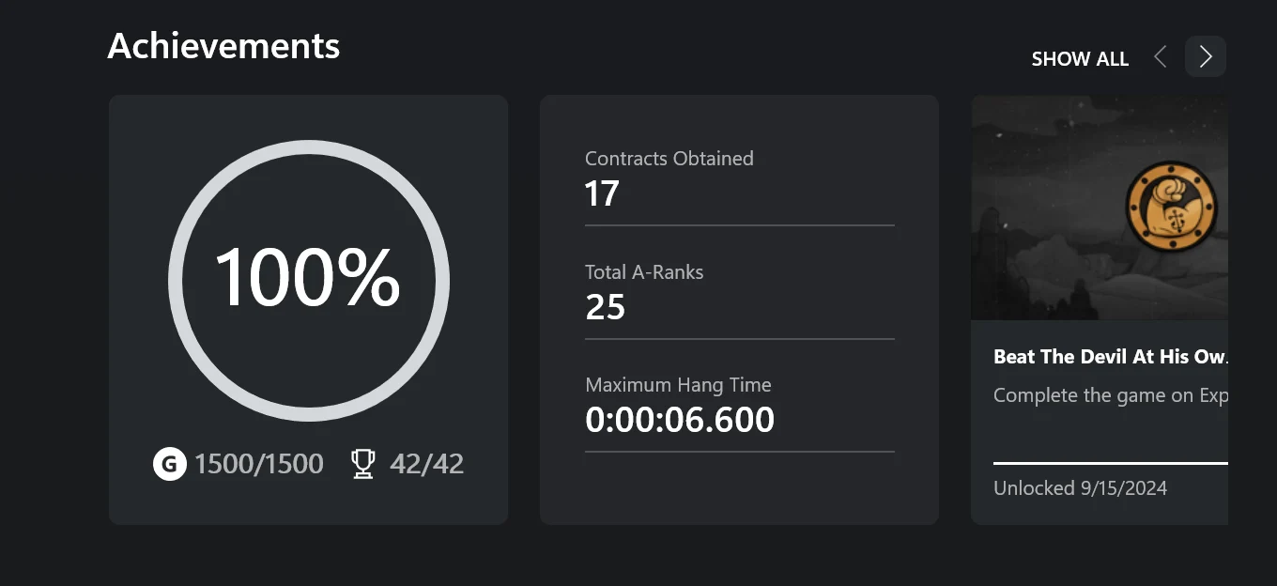This screenshot has height=586, width=1277.
Task: Open the "Beat The Devil At His Ow..." achievement title
Action: point(1110,357)
